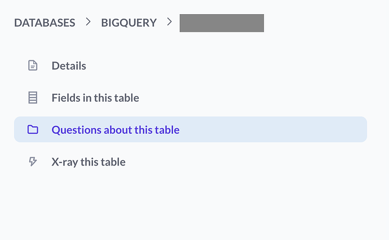Viewport: 389px width, 240px height.
Task: Click the greyed-out table name breadcrumb
Action: coord(222,23)
